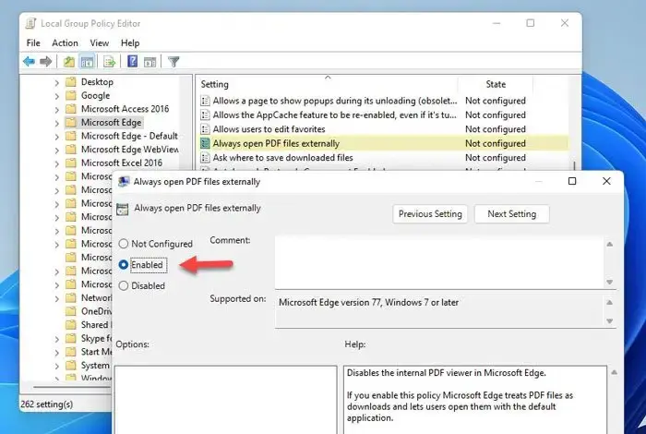Expand the Microsoft Excel 2016 tree node

point(57,163)
